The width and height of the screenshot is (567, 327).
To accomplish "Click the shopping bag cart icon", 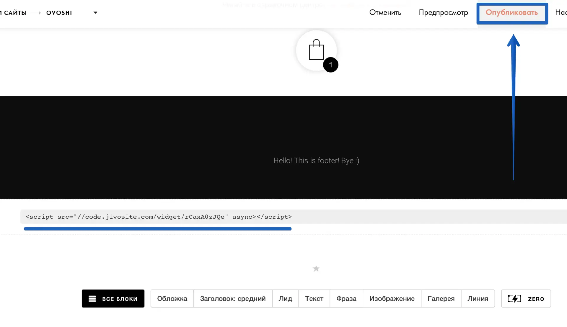I will coord(316,50).
